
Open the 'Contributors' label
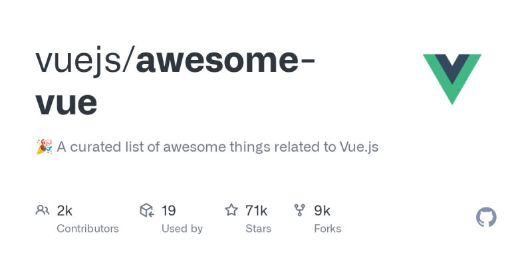[x=88, y=229]
